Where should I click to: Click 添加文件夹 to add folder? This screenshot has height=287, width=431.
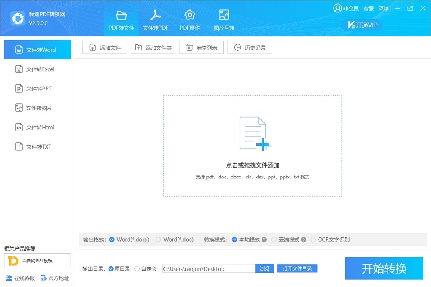click(x=153, y=48)
